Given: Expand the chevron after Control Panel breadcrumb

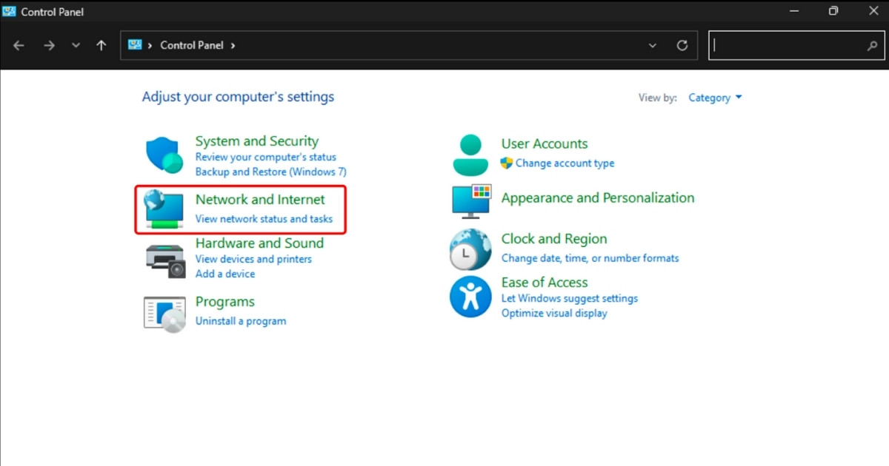Looking at the screenshot, I should point(233,45).
